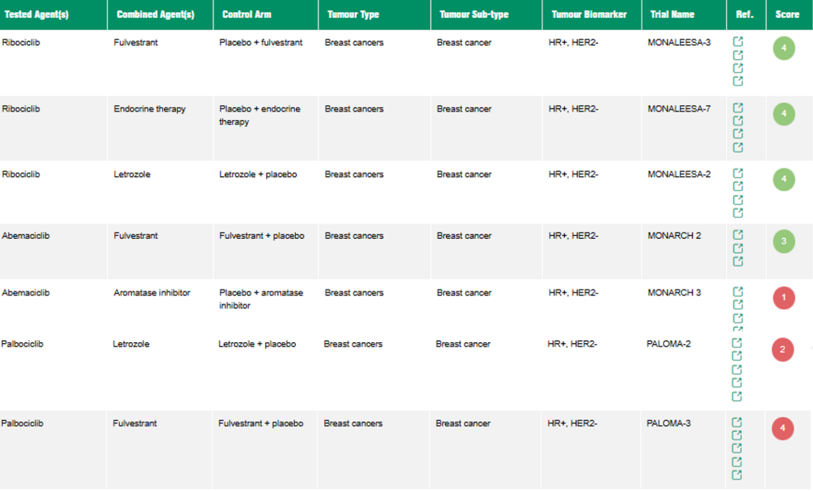Open first reference link for MONARCH 3
Viewport: 813px width, 491px height.
738,292
